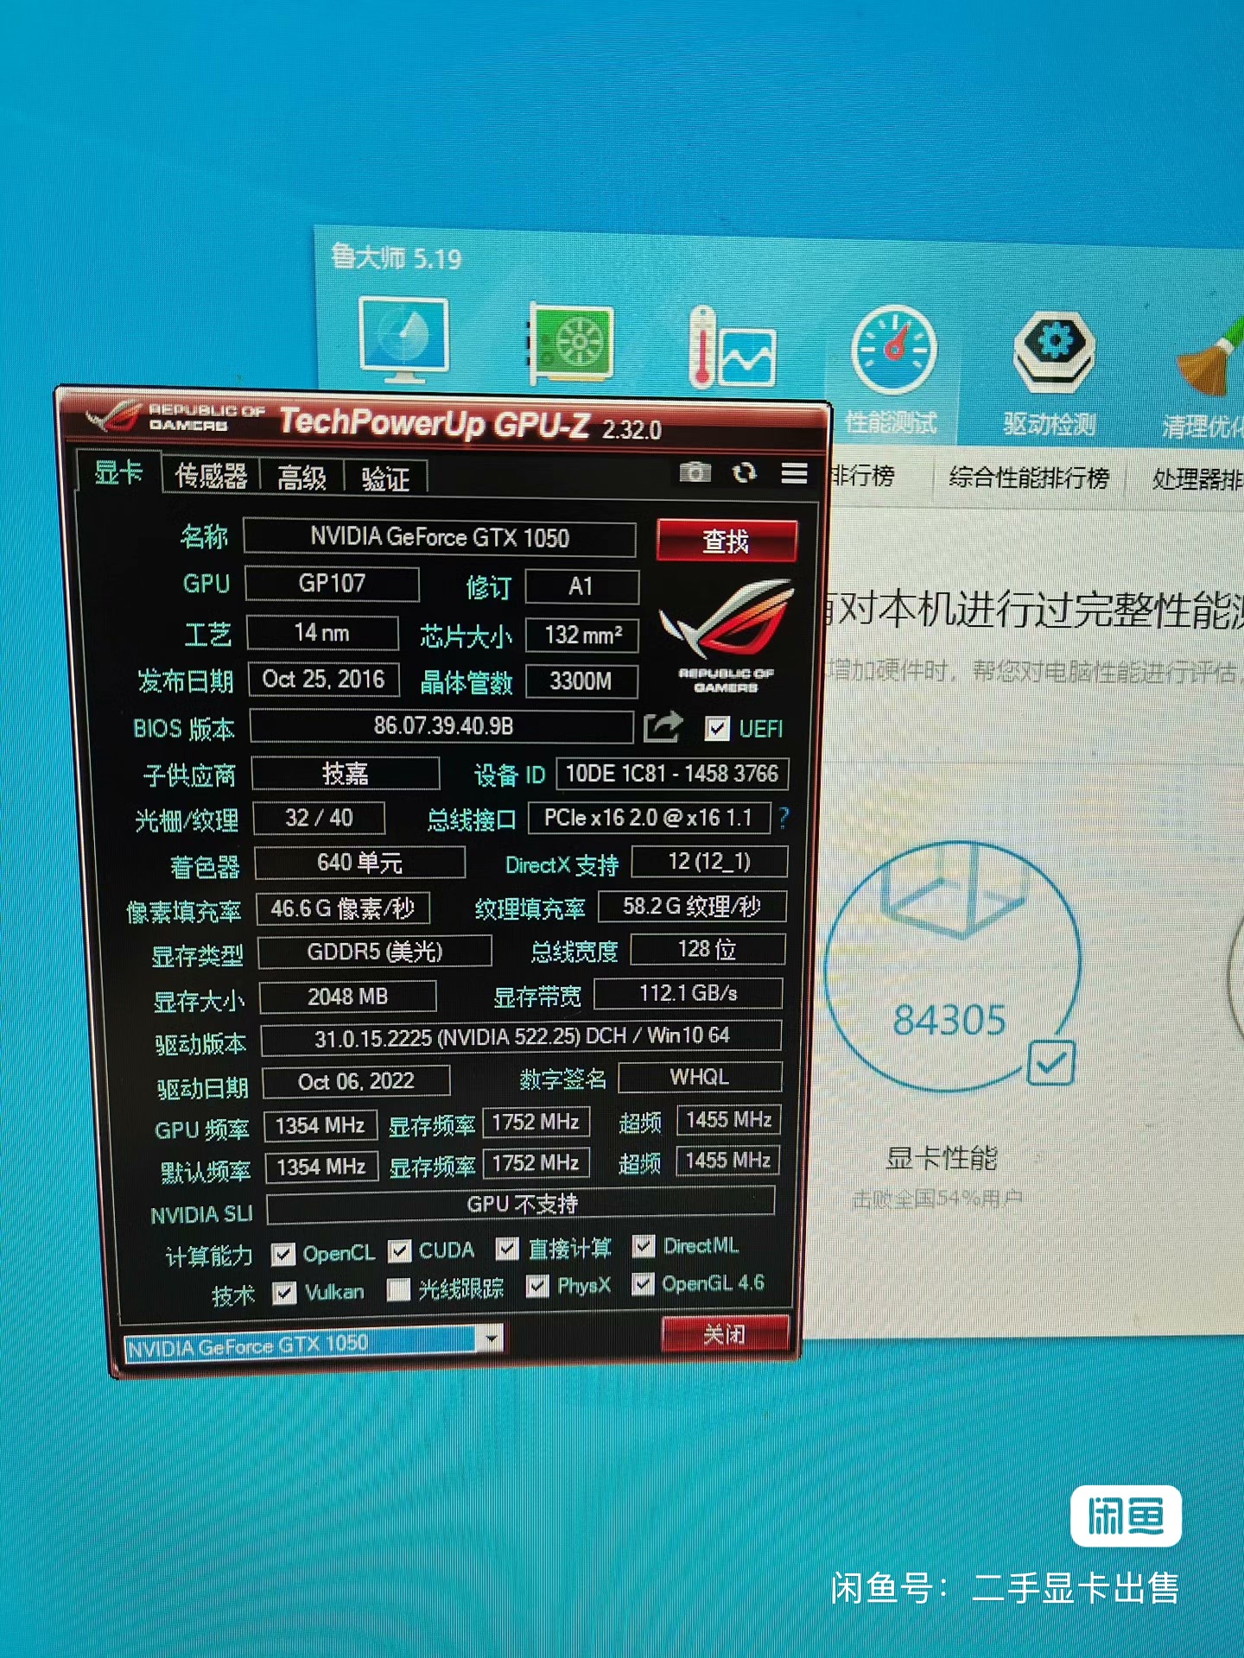This screenshot has width=1244, height=1658.
Task: Switch to the 显卡 tab
Action: tap(118, 472)
